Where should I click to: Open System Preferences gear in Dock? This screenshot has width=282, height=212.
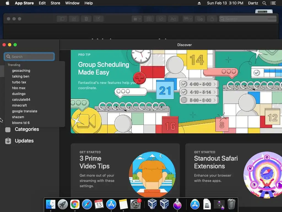pos(135,204)
